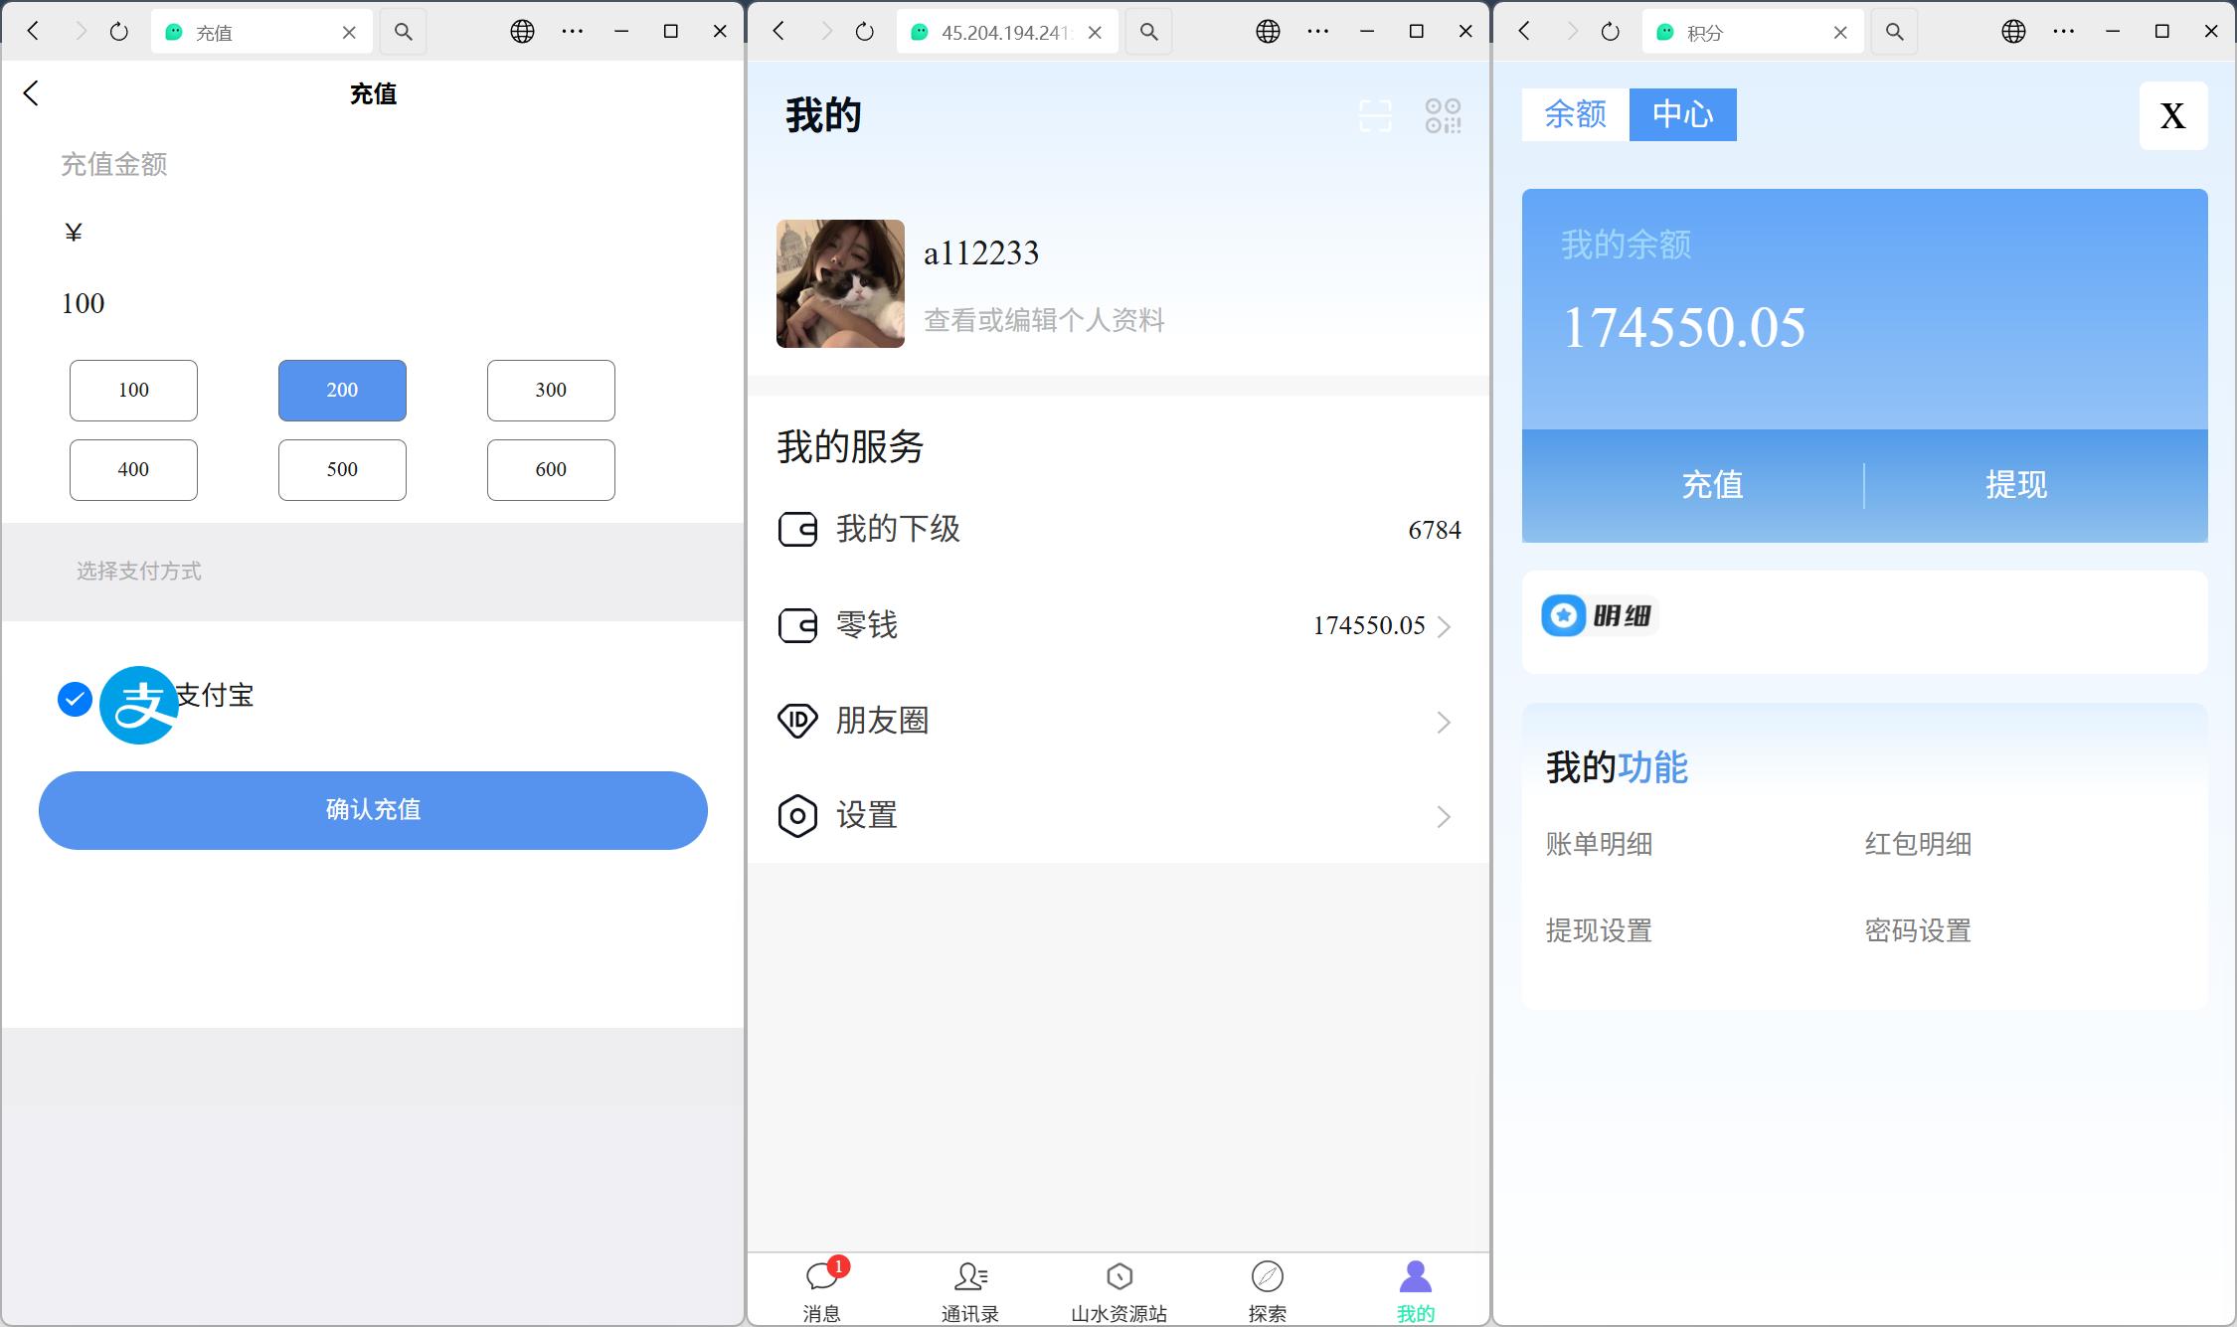Toggle the 支付宝 payment checkmark
The height and width of the screenshot is (1327, 2237).
75,699
